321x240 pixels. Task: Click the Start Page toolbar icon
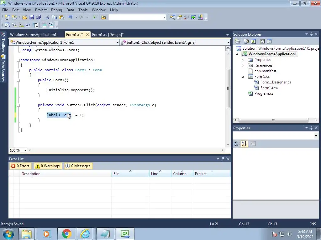[x=193, y=17]
